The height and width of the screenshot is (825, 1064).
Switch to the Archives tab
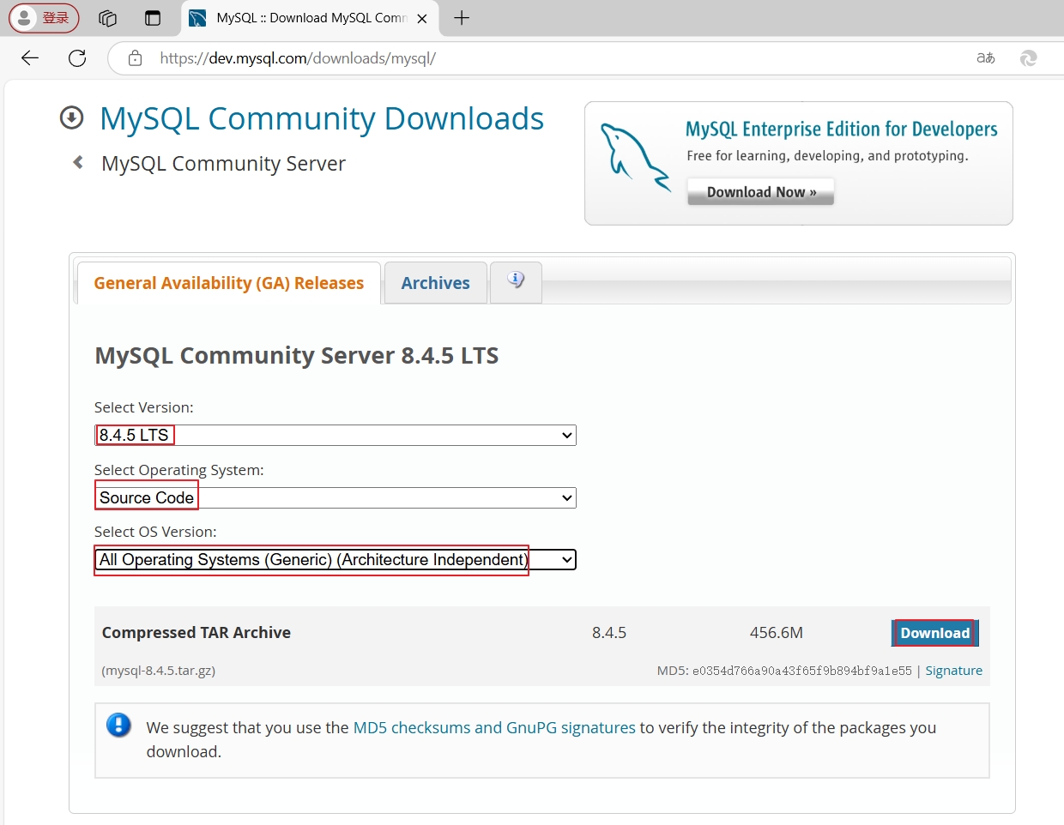coord(436,283)
